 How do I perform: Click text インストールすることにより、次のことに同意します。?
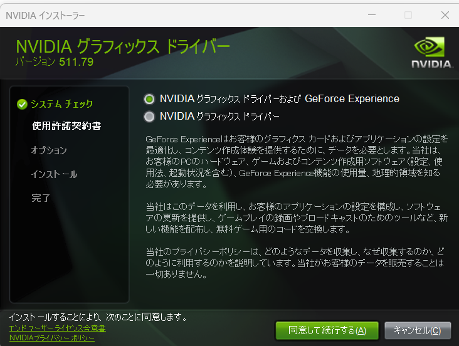98,317
